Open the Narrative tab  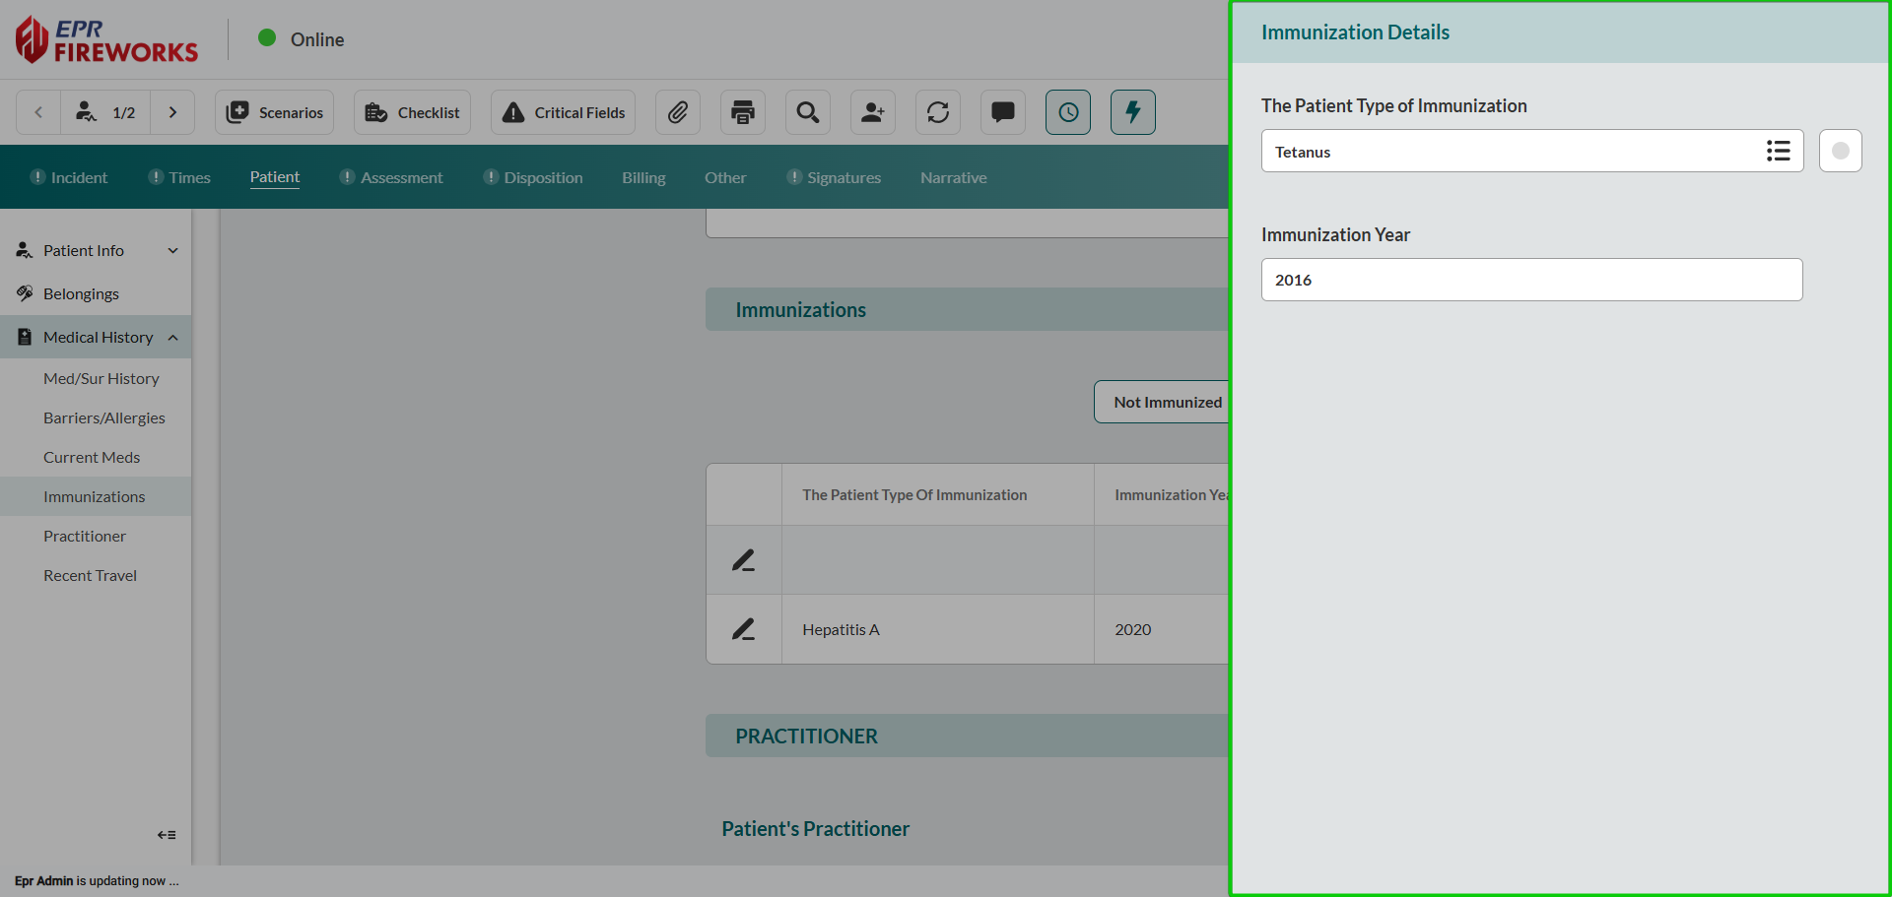pos(953,177)
